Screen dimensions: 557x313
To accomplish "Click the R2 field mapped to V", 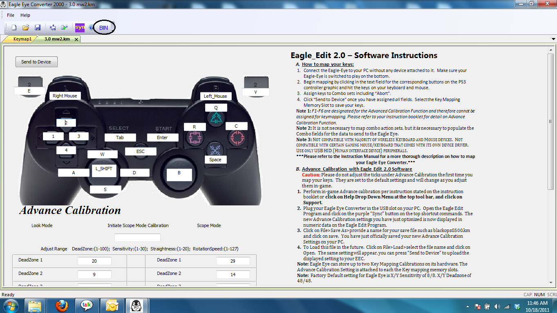I will click(255, 92).
